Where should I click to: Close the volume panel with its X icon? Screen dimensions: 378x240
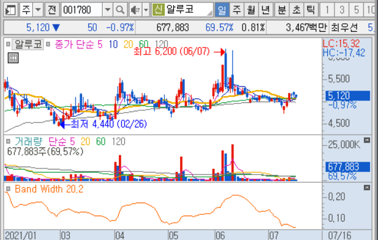point(367,140)
